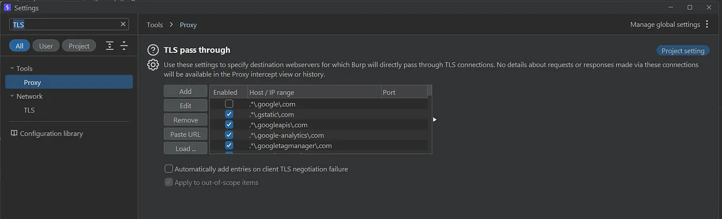Select the .*\.gstatic\.com host row
Image resolution: width=722 pixels, height=219 pixels.
pos(319,114)
